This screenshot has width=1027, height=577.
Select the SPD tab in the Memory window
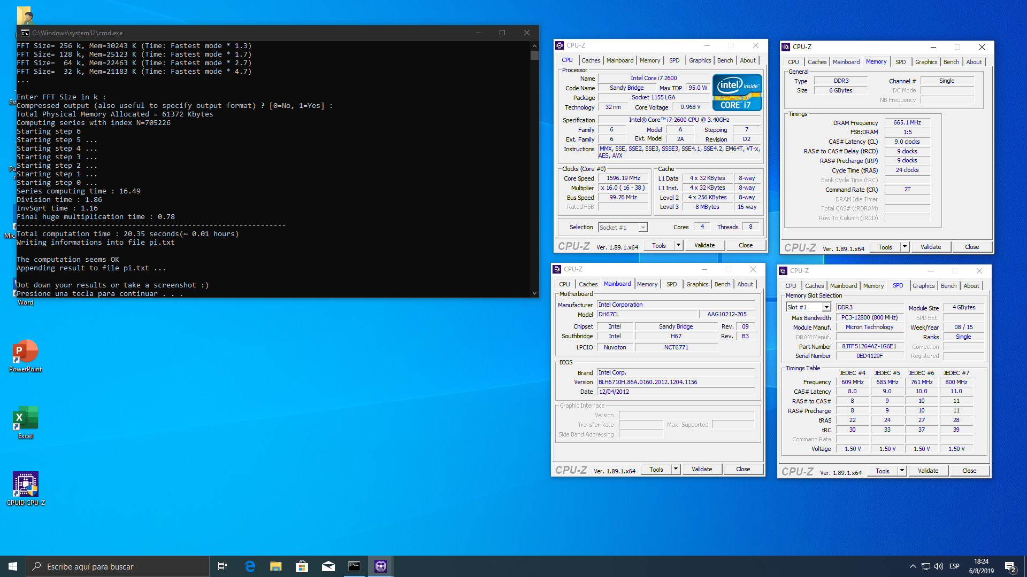click(900, 62)
